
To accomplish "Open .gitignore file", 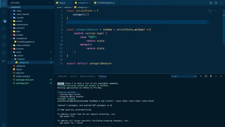I will tap(31, 66).
